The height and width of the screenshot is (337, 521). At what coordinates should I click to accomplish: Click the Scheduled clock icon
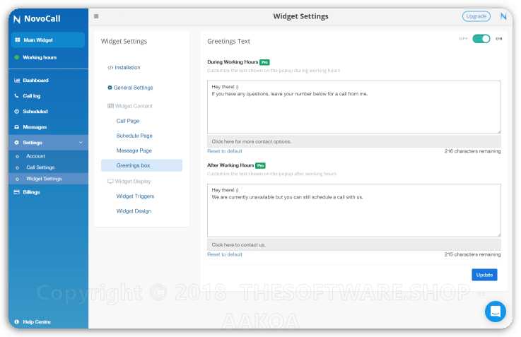coord(17,112)
